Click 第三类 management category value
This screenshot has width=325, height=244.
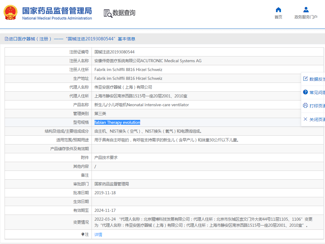[x=100, y=114]
